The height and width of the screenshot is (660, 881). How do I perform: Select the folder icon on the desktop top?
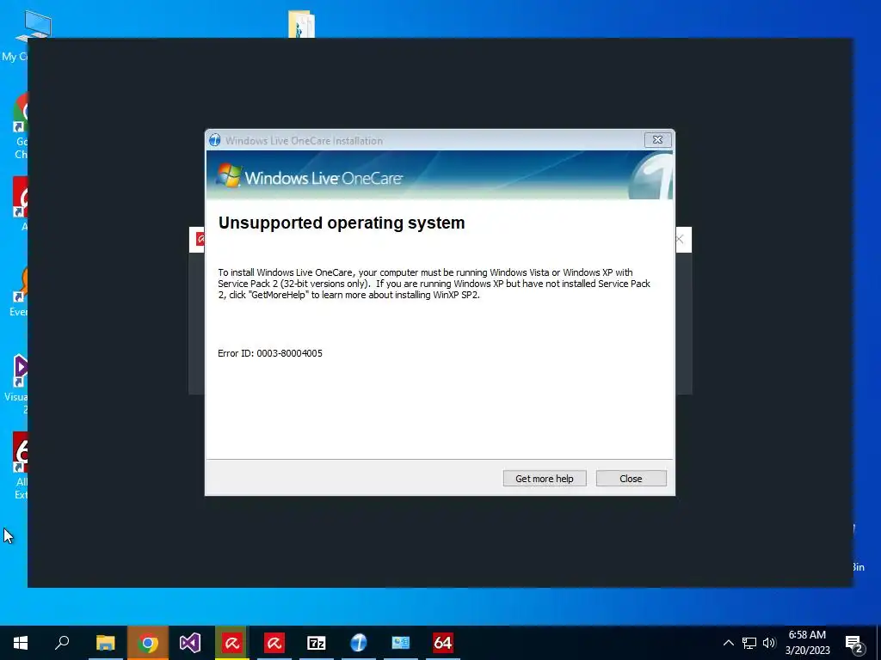pyautogui.click(x=301, y=23)
